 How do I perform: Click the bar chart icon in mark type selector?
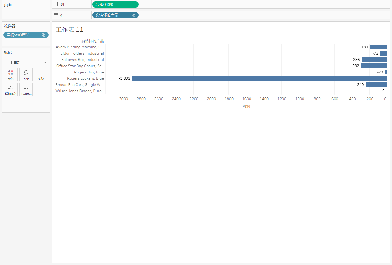coord(9,62)
